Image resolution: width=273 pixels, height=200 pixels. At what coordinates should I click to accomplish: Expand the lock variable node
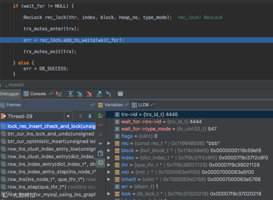click(109, 194)
